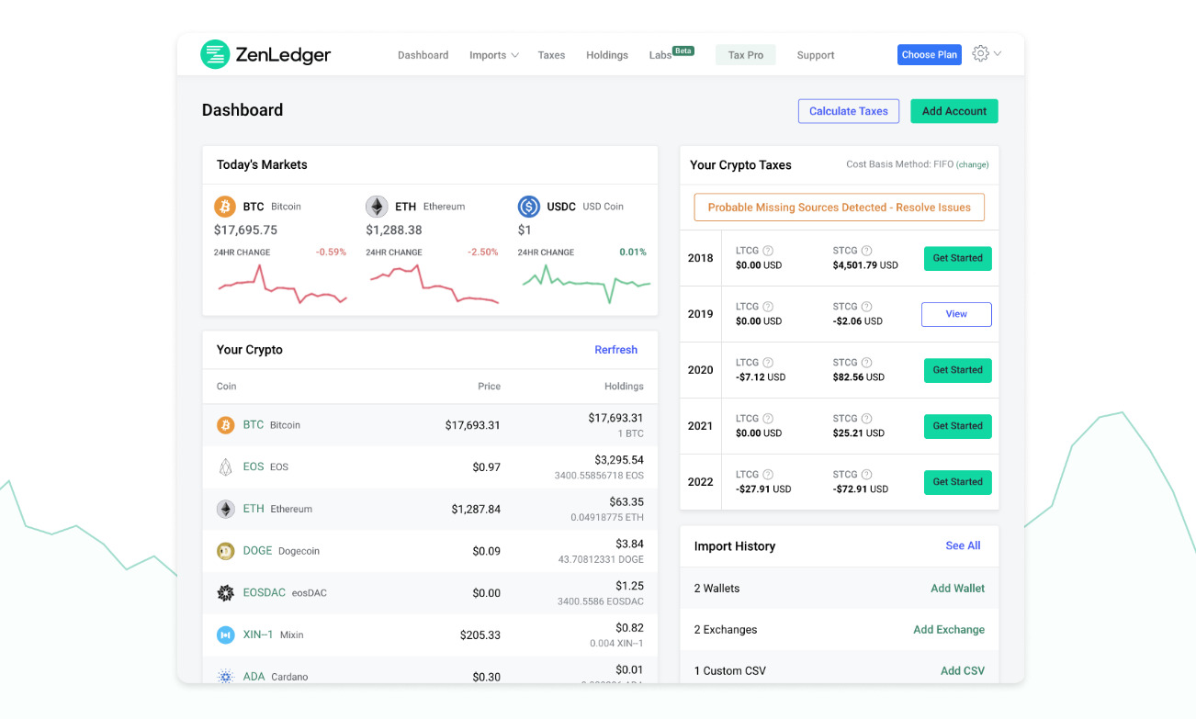Click the 3400.55856718 EOS holdings amount

(x=599, y=476)
